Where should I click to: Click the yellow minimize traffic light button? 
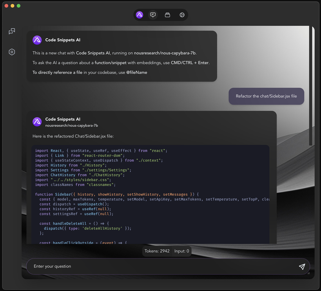click(12, 6)
